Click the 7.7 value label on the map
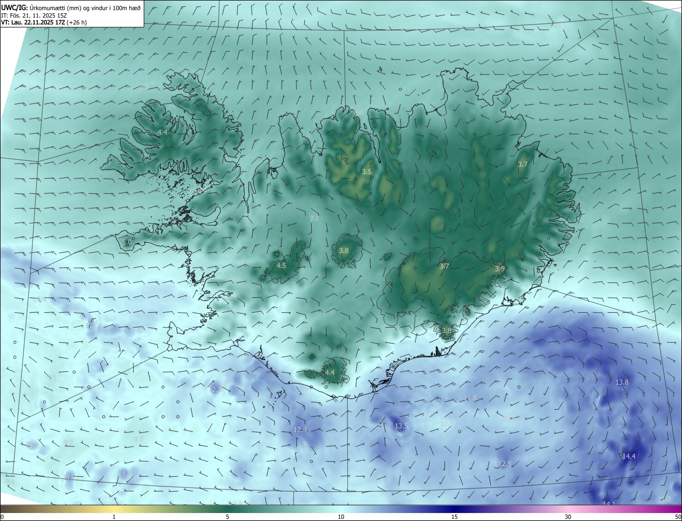Screen dimensions: 682x521 coord(314,218)
